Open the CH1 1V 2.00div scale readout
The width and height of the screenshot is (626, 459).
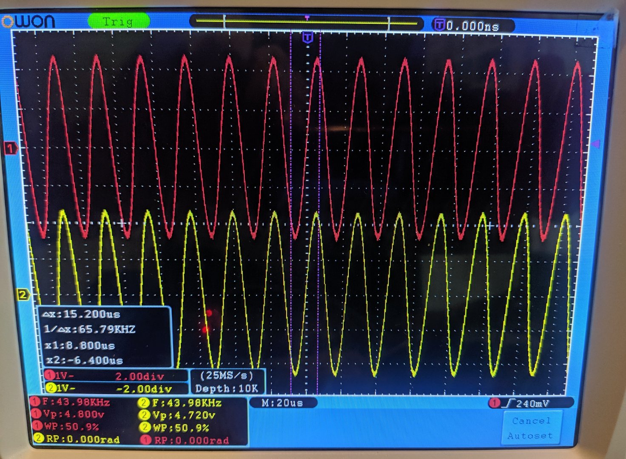[x=115, y=376]
